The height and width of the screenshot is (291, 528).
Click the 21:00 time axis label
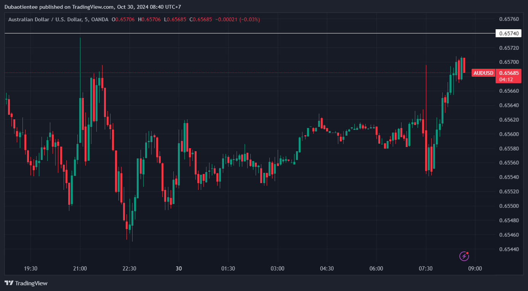[80, 269]
